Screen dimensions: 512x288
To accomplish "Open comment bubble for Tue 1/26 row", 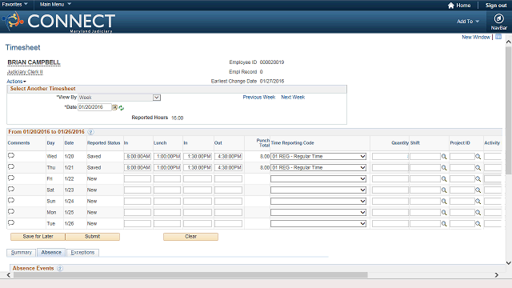I will click(x=11, y=222).
